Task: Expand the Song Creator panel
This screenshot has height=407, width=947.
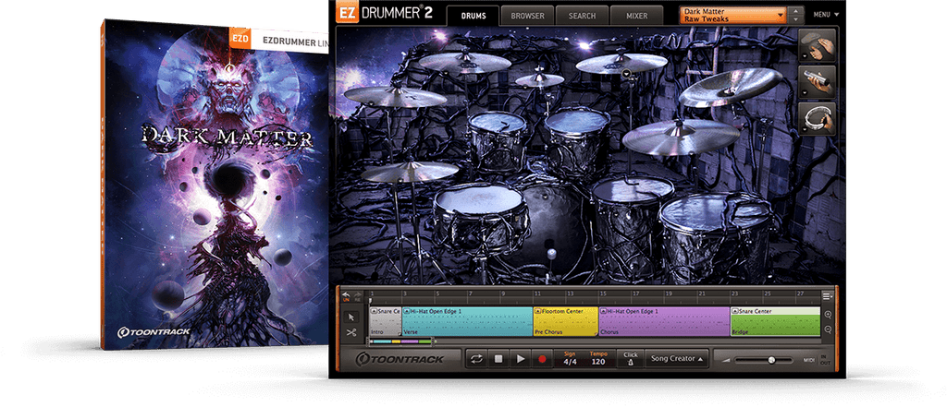Action: [x=676, y=359]
